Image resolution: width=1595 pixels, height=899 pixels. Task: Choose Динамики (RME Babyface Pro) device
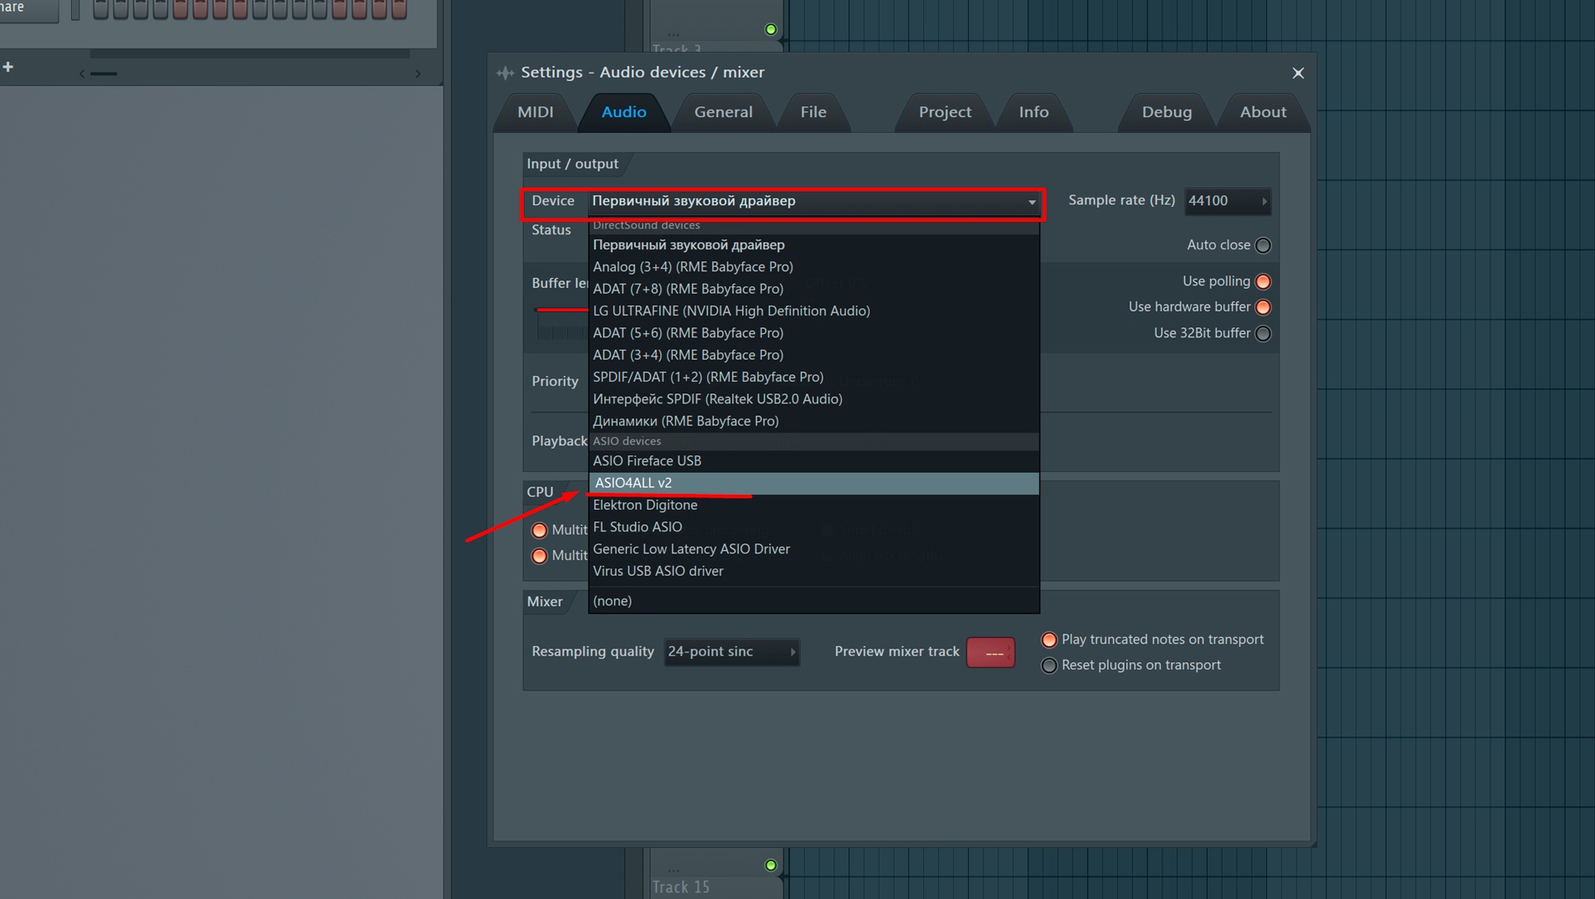tap(813, 421)
